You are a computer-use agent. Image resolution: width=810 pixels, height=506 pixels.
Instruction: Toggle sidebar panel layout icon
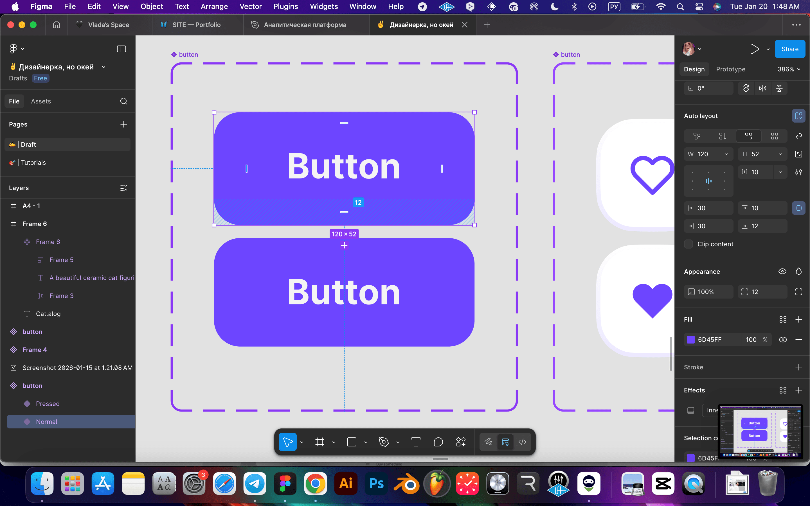click(x=121, y=49)
